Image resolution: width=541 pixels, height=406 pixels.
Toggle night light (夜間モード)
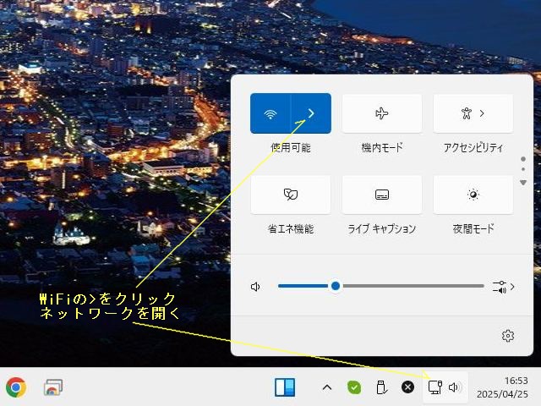coord(473,195)
